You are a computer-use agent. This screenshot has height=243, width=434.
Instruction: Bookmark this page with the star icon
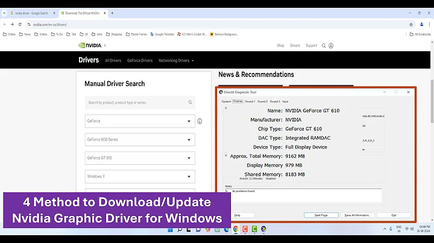pyautogui.click(x=411, y=25)
